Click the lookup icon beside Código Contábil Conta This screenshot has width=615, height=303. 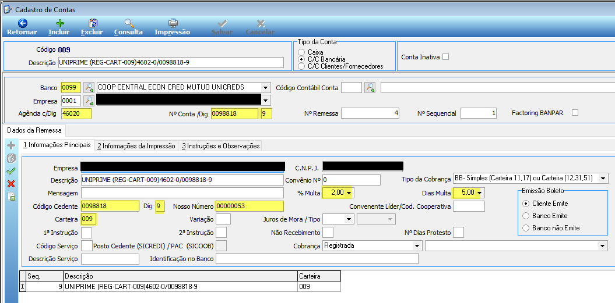[x=370, y=87]
